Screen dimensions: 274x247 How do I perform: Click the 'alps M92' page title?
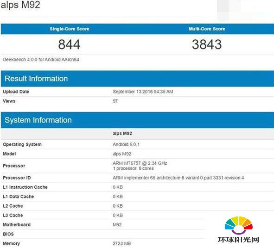point(20,5)
